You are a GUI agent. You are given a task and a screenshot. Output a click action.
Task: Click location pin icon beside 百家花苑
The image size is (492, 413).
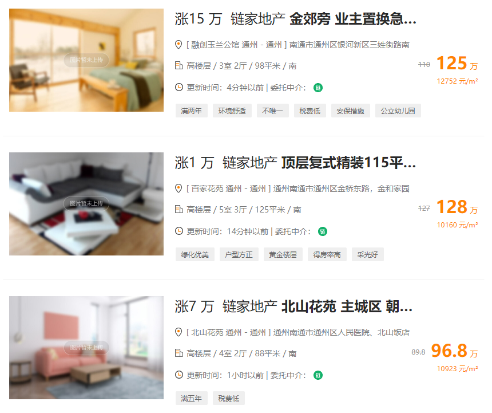[x=178, y=188]
